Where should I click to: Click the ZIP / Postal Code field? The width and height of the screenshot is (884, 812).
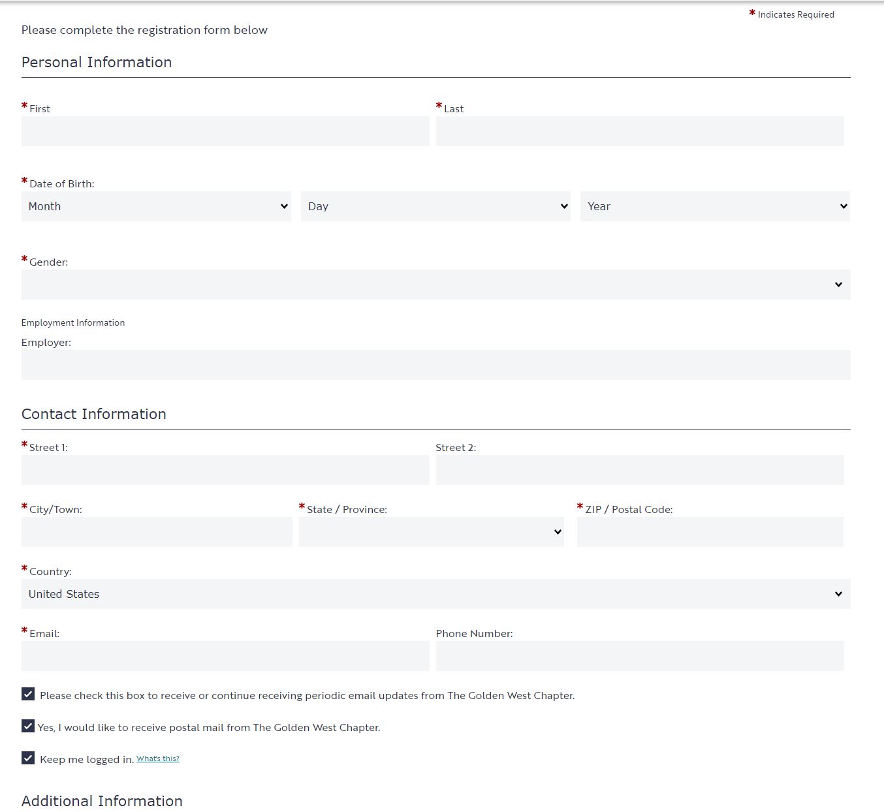(x=710, y=532)
